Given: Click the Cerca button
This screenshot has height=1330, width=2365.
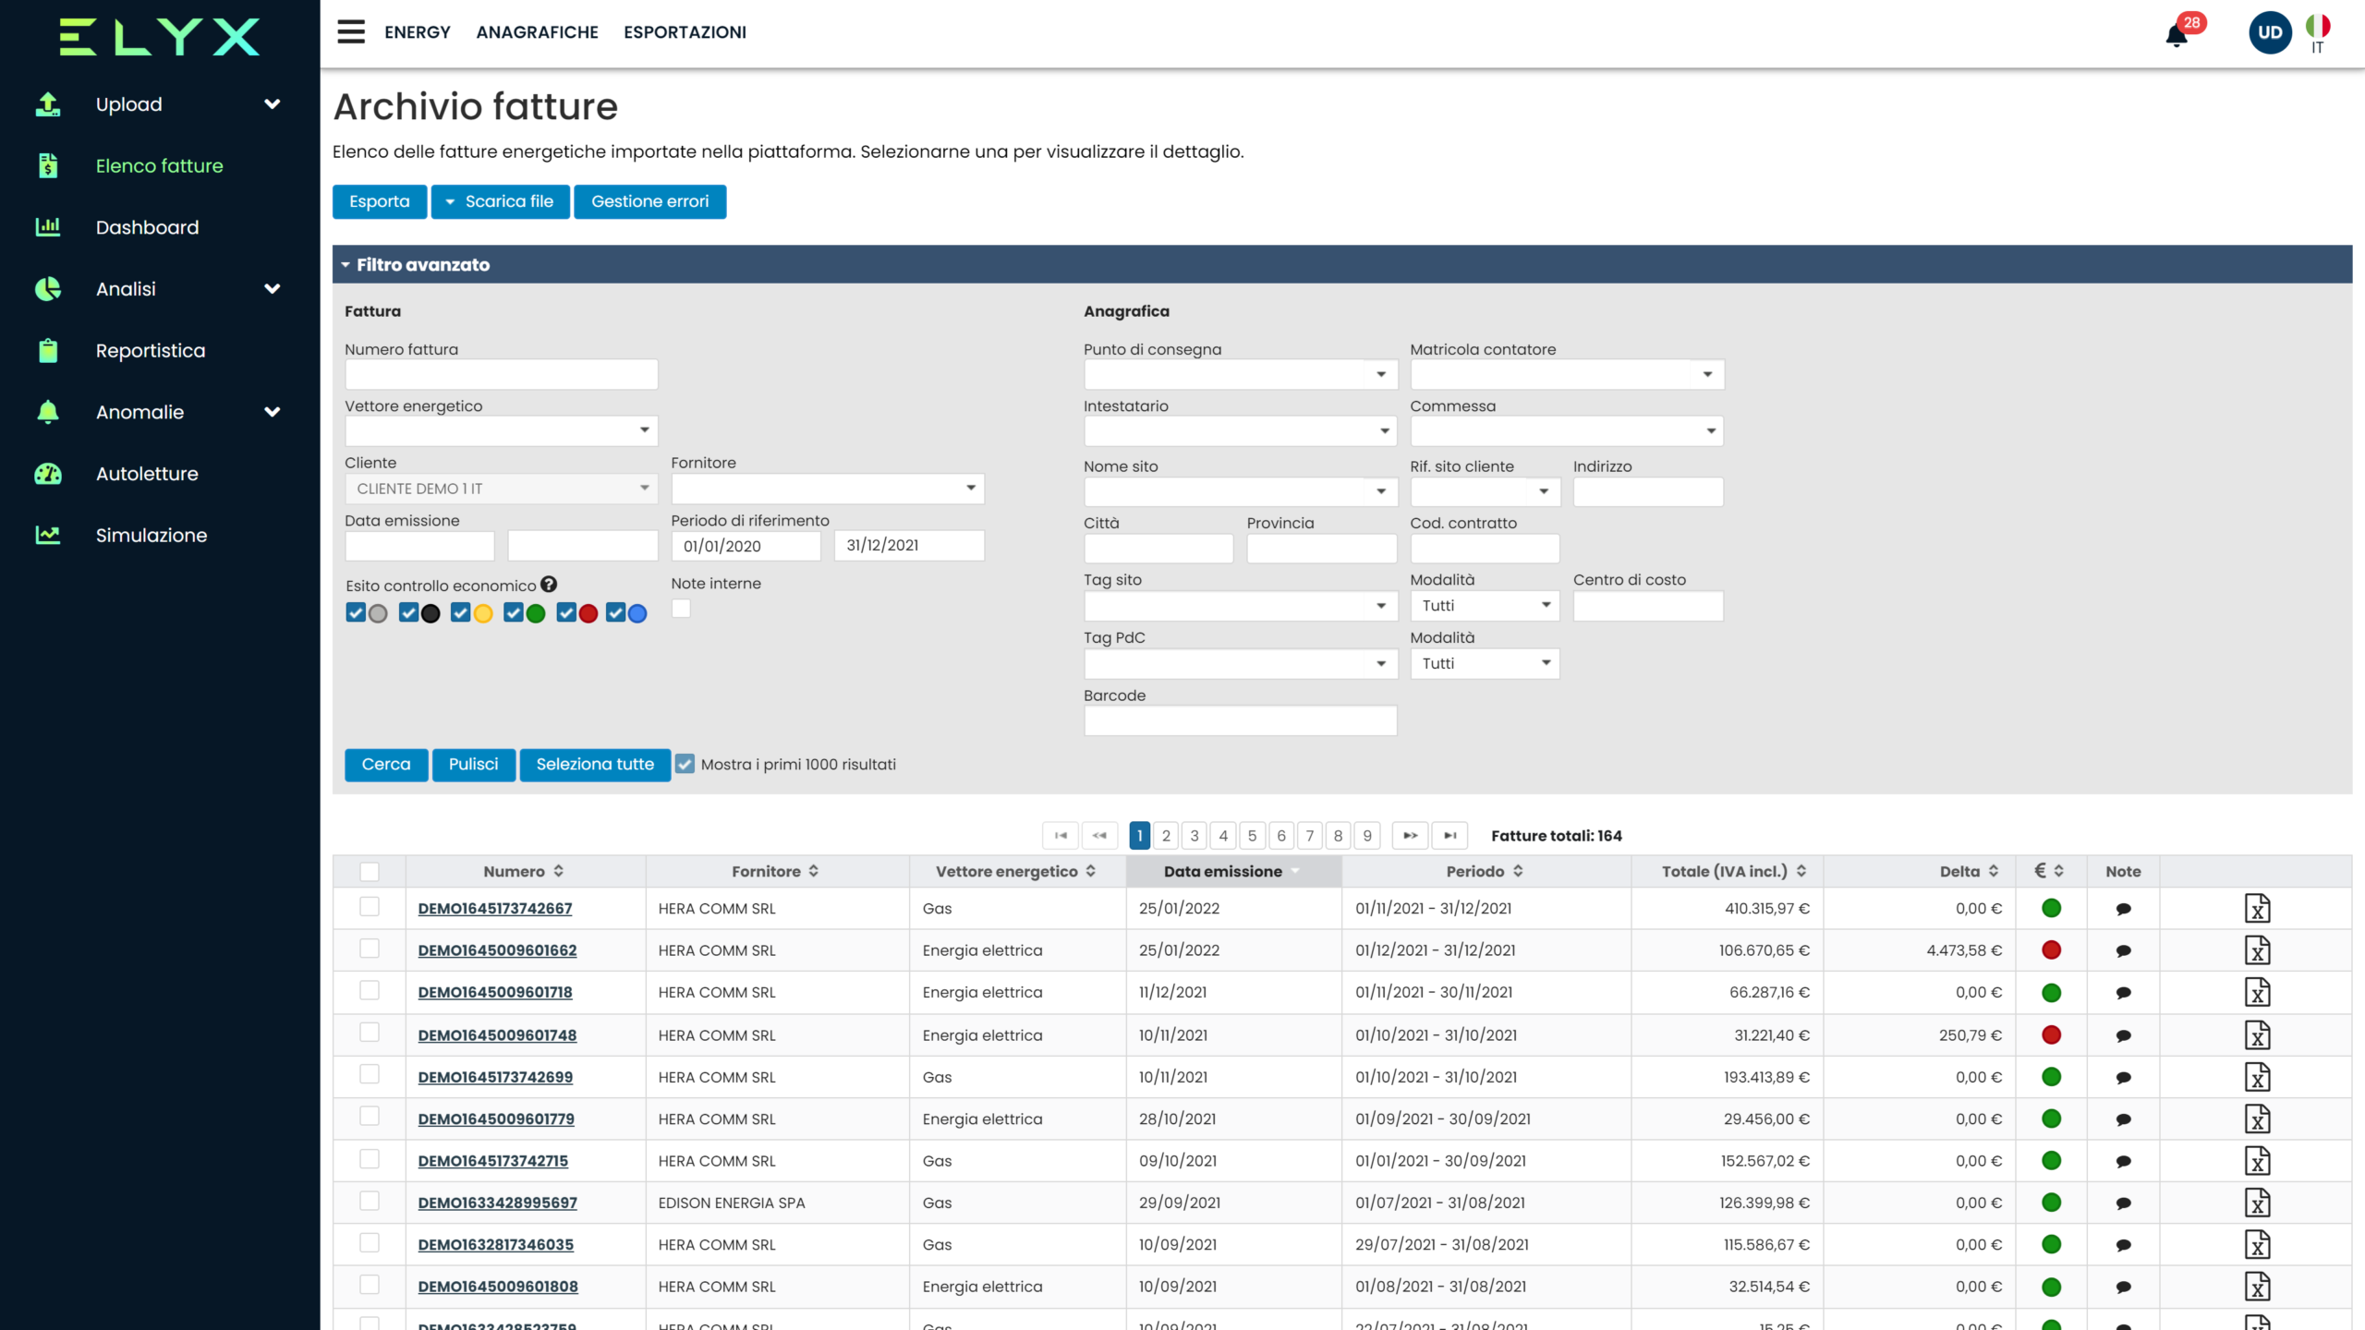Looking at the screenshot, I should pos(385,764).
